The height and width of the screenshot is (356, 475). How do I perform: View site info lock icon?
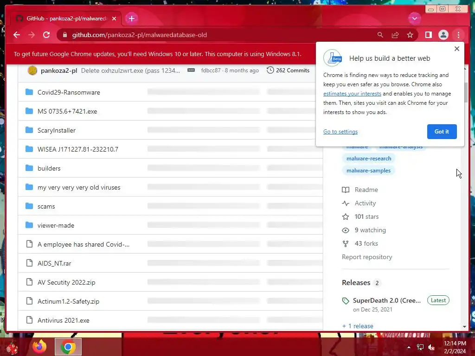pos(64,35)
